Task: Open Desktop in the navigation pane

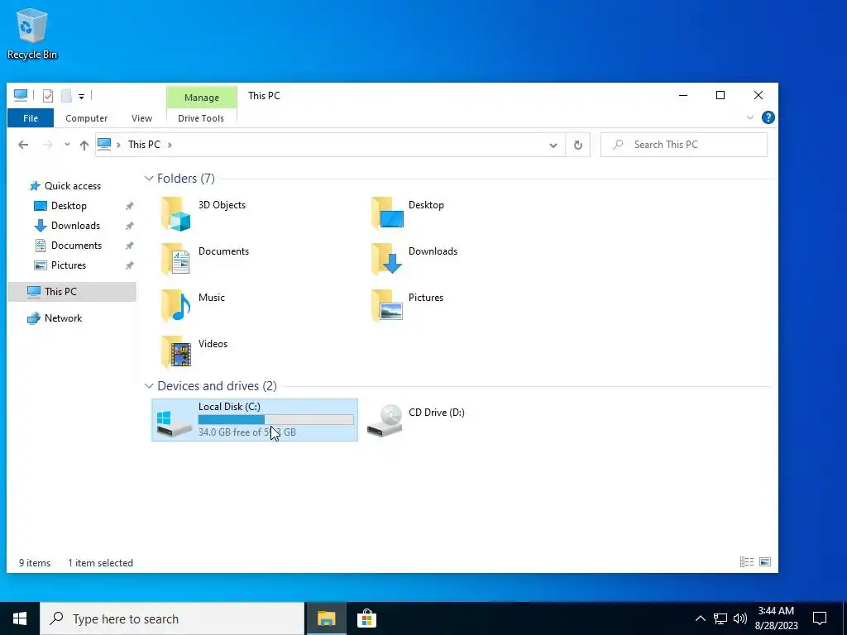Action: (69, 206)
